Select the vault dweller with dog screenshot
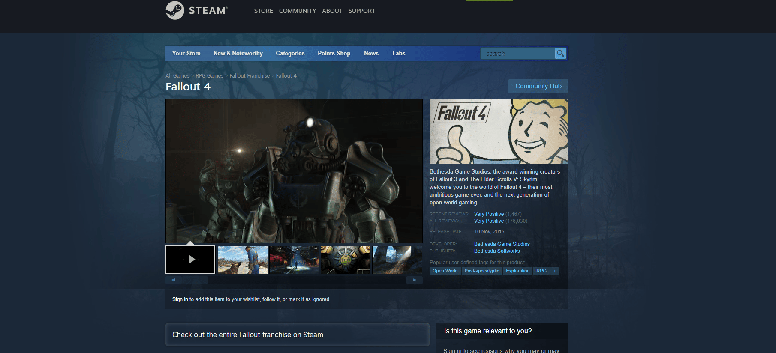776x353 pixels. click(243, 260)
